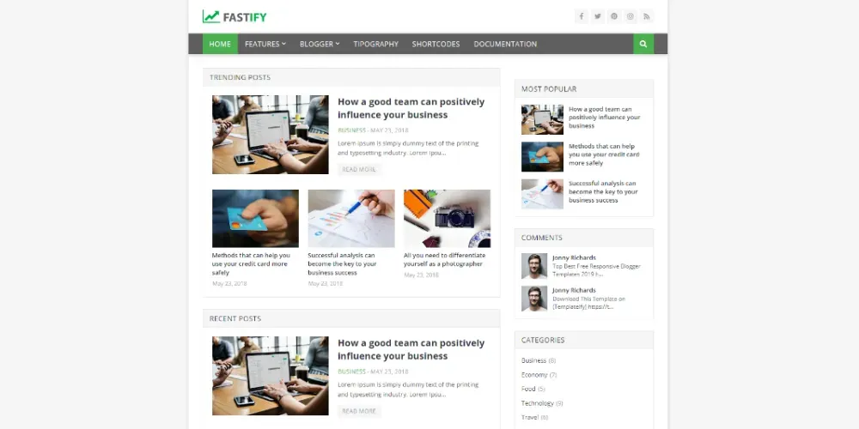
Task: Click Jonny Richards' first avatar
Action: point(534,266)
